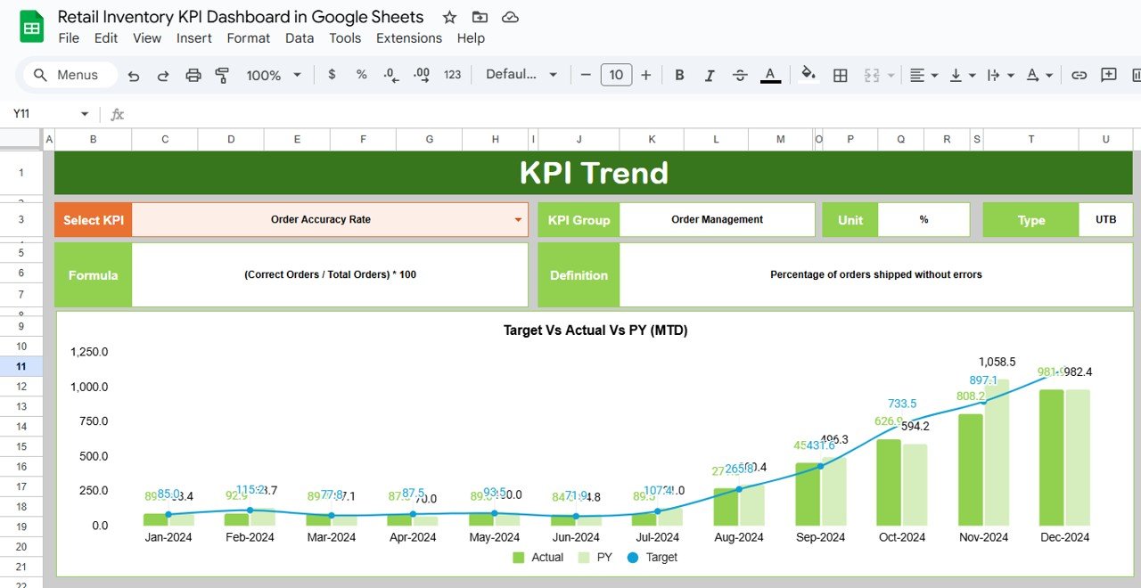Click chart title Target Vs Actual
The width and height of the screenshot is (1141, 588).
(595, 330)
